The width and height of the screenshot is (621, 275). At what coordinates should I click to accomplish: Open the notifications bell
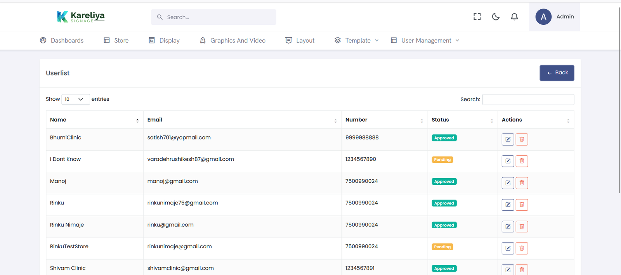point(514,17)
